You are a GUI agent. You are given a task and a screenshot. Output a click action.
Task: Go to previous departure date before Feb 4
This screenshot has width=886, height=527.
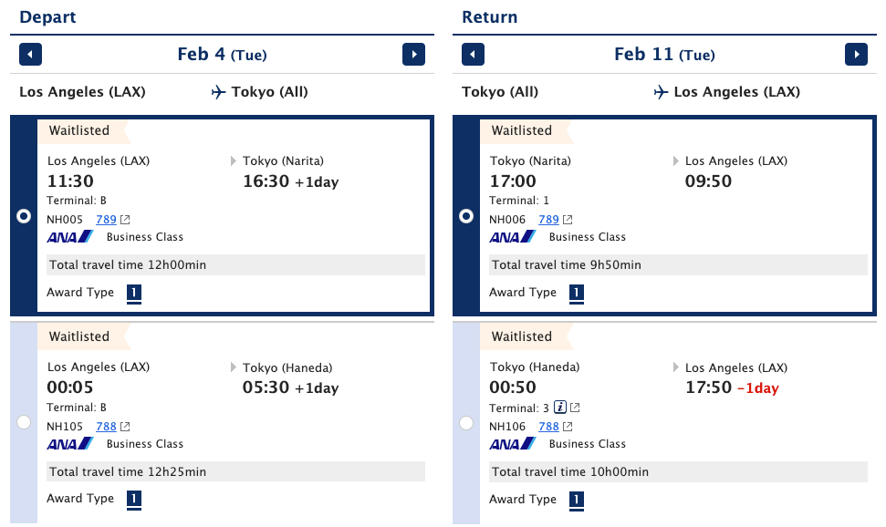pos(30,55)
